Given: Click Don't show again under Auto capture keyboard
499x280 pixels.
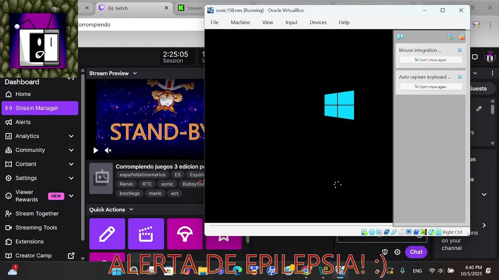Looking at the screenshot, I should [431, 87].
